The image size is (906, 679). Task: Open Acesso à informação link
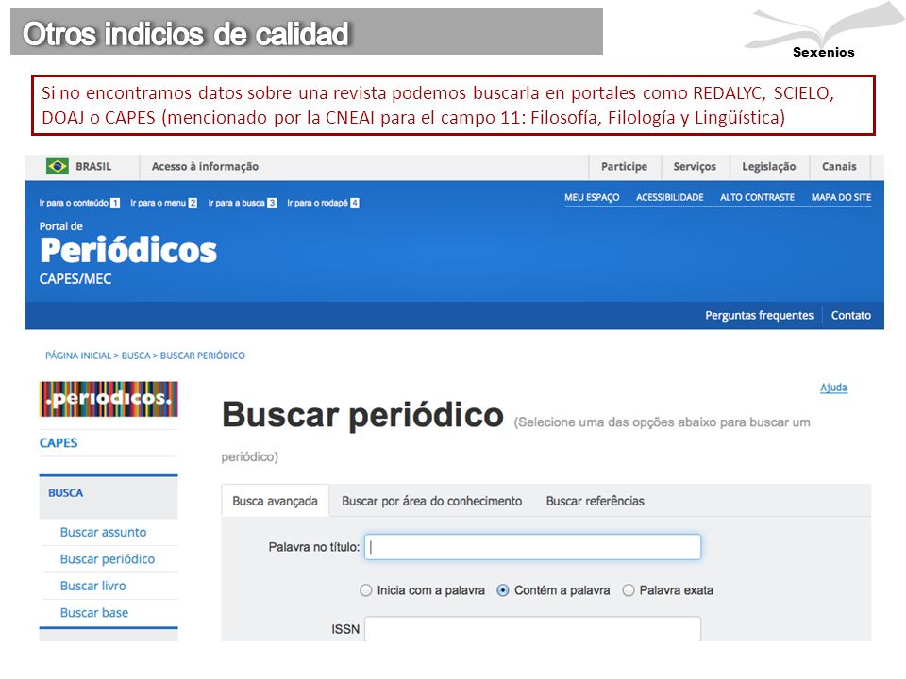tap(205, 166)
